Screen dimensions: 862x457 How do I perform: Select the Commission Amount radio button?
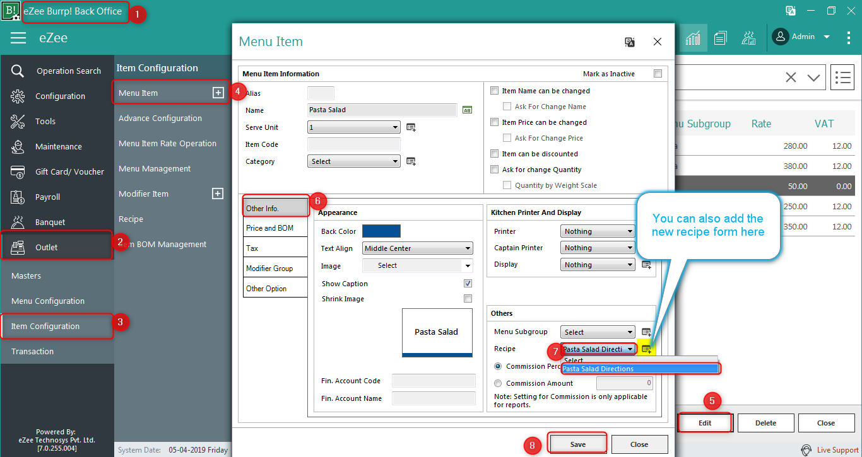(499, 383)
